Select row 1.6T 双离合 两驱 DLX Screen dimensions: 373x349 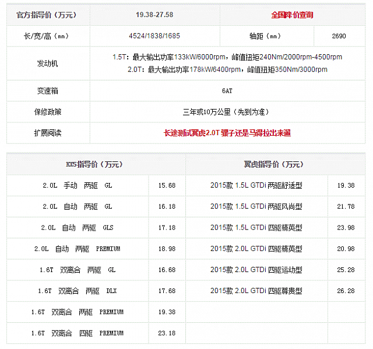pyautogui.click(x=78, y=291)
